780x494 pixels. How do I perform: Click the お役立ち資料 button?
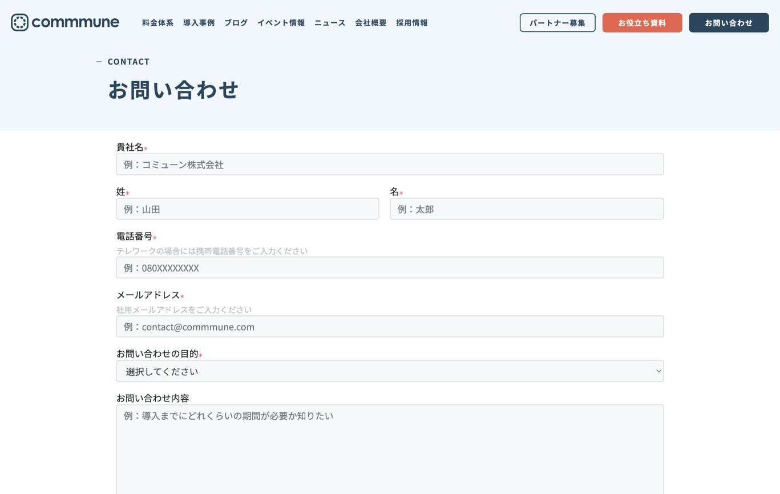click(x=642, y=23)
